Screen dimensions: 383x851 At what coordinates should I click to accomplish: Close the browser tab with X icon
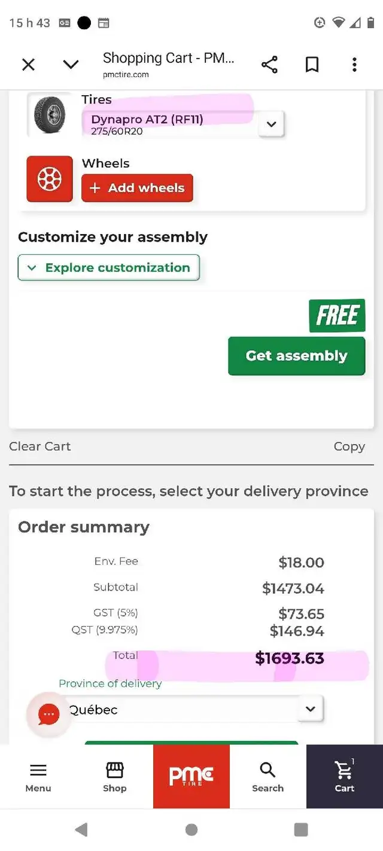28,65
